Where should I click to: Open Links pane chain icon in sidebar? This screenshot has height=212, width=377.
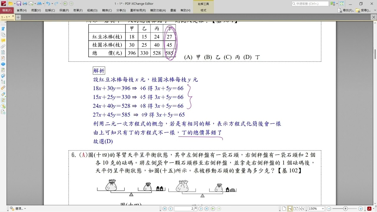(3, 88)
